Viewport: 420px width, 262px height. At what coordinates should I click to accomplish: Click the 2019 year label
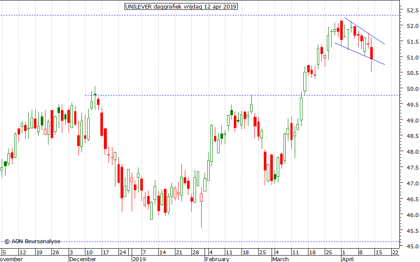[x=139, y=259]
